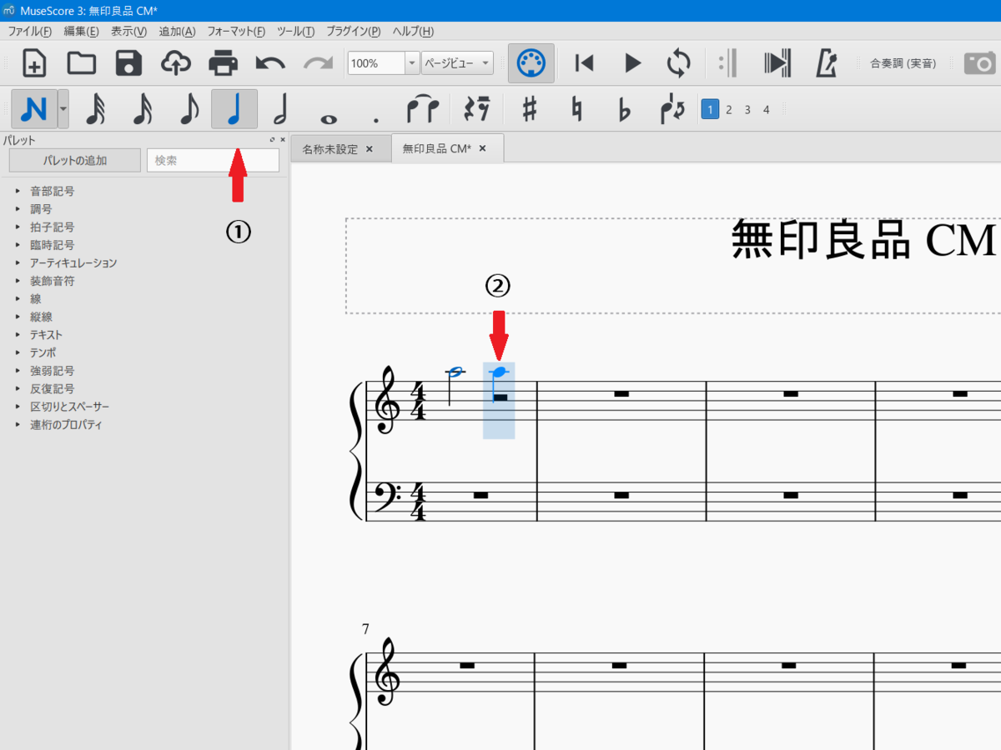This screenshot has width=1001, height=750.
Task: Select the 32nd note duration
Action: point(96,109)
